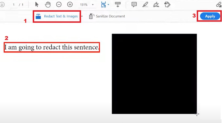Click the current page number field
Image resolution: width=222 pixels, height=123 pixels.
click(x=14, y=5)
